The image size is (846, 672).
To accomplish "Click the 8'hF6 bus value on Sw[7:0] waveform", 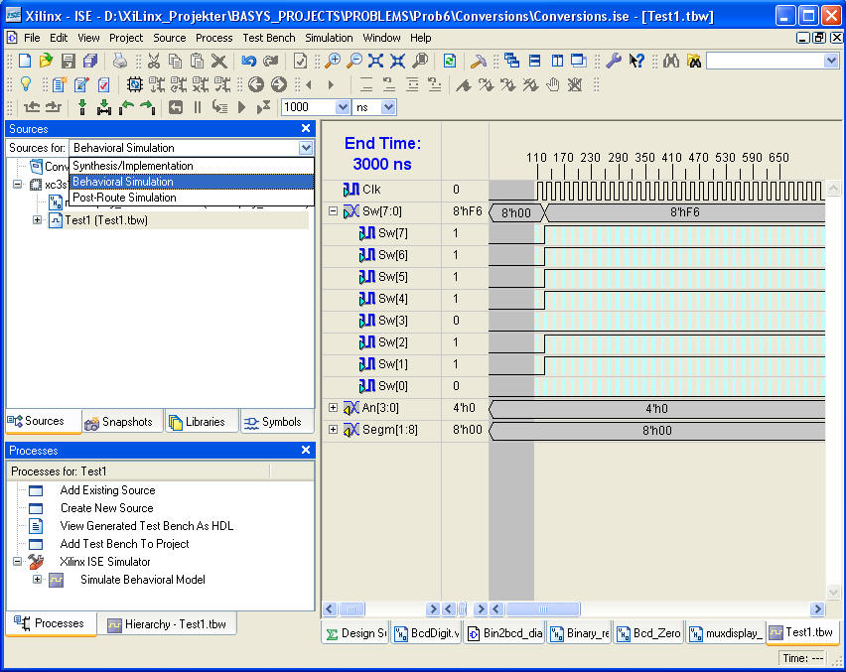I will (685, 212).
